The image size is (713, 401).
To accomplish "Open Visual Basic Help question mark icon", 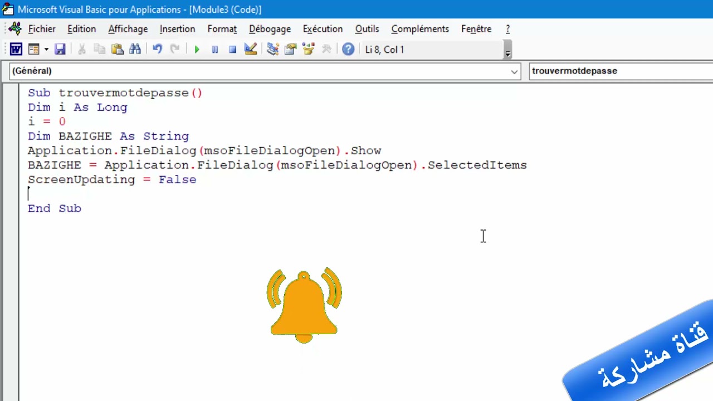I will (348, 50).
